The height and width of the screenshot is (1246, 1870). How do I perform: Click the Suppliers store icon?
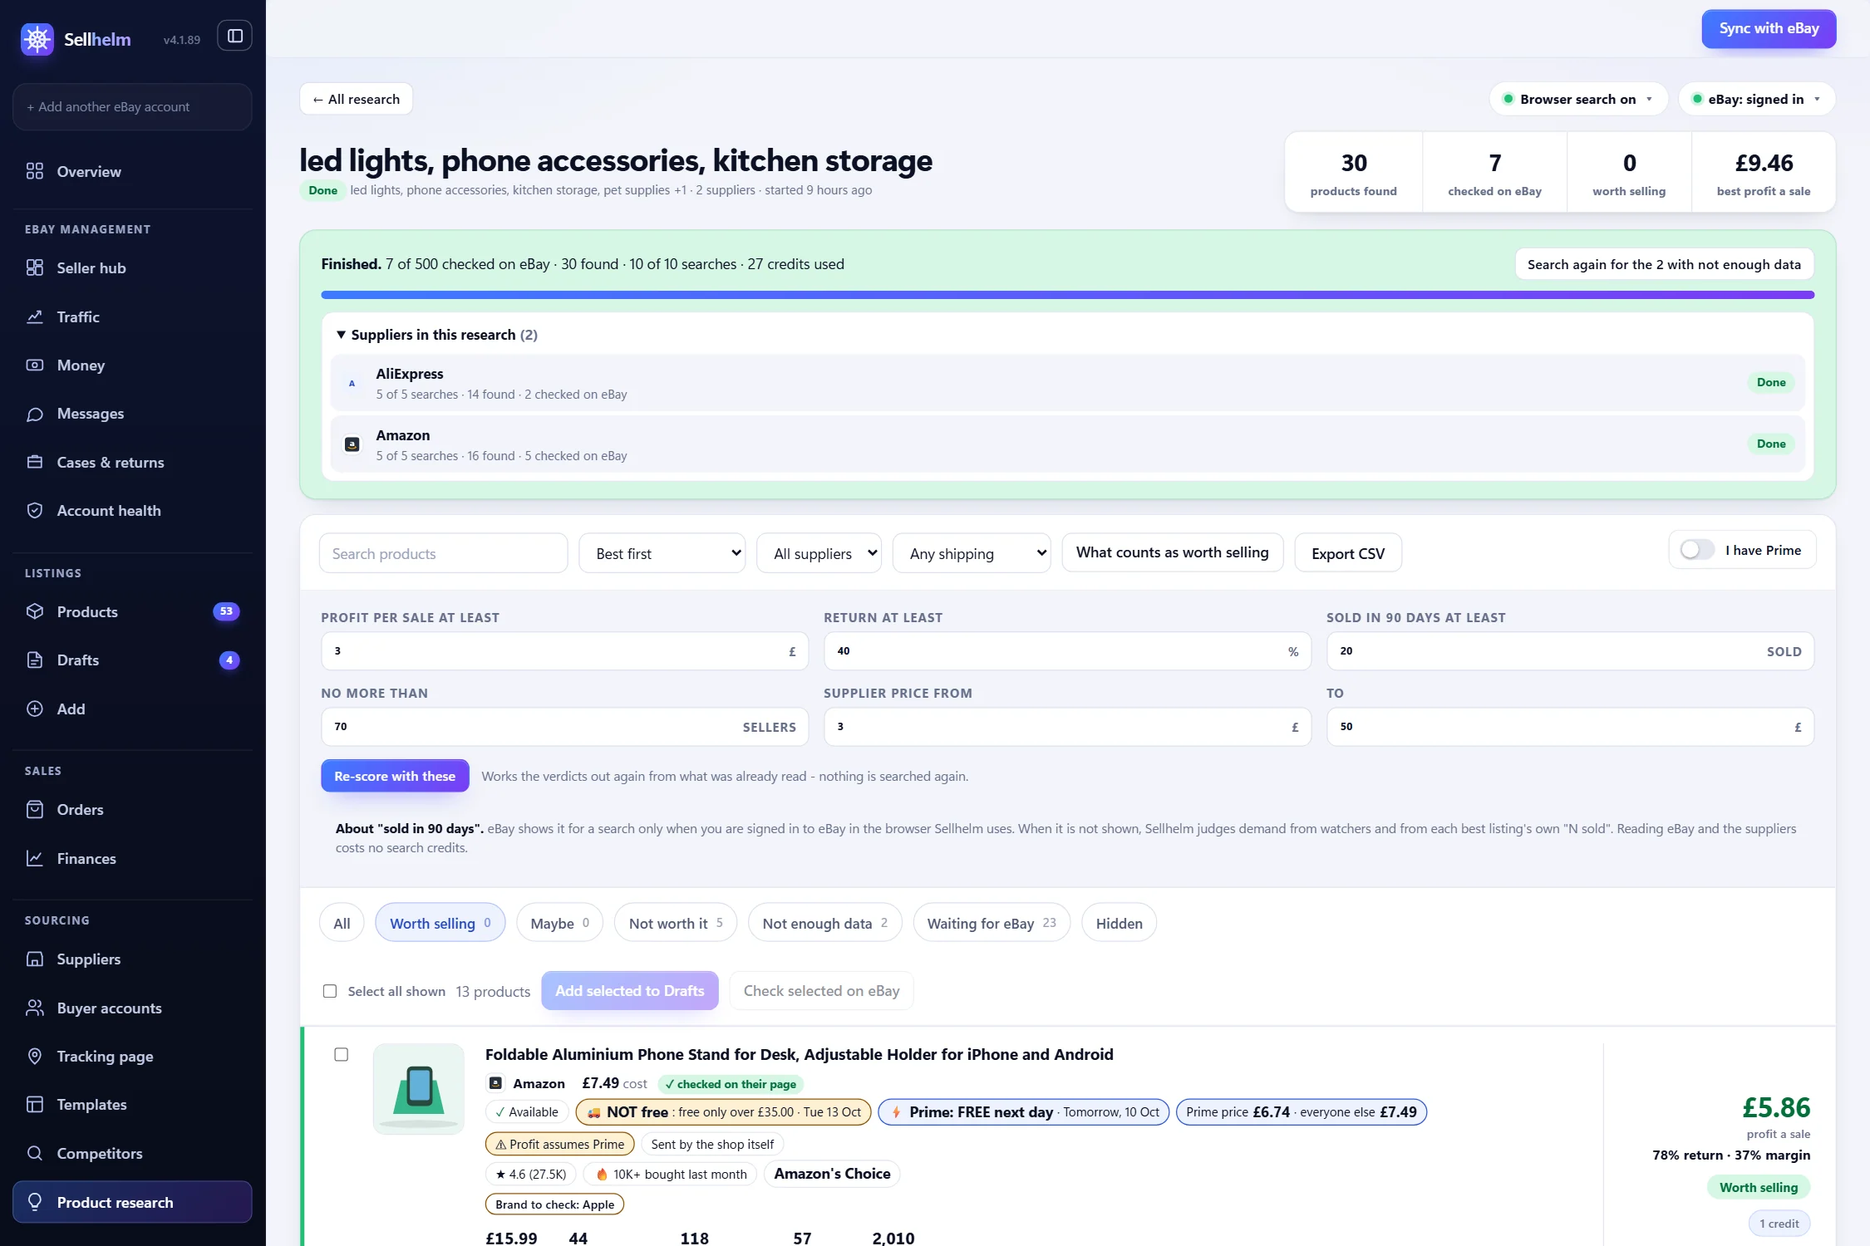click(x=35, y=959)
